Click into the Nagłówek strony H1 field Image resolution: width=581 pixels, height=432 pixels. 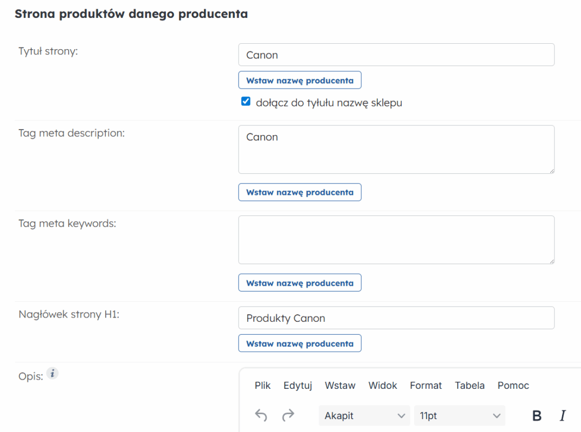[x=396, y=318]
